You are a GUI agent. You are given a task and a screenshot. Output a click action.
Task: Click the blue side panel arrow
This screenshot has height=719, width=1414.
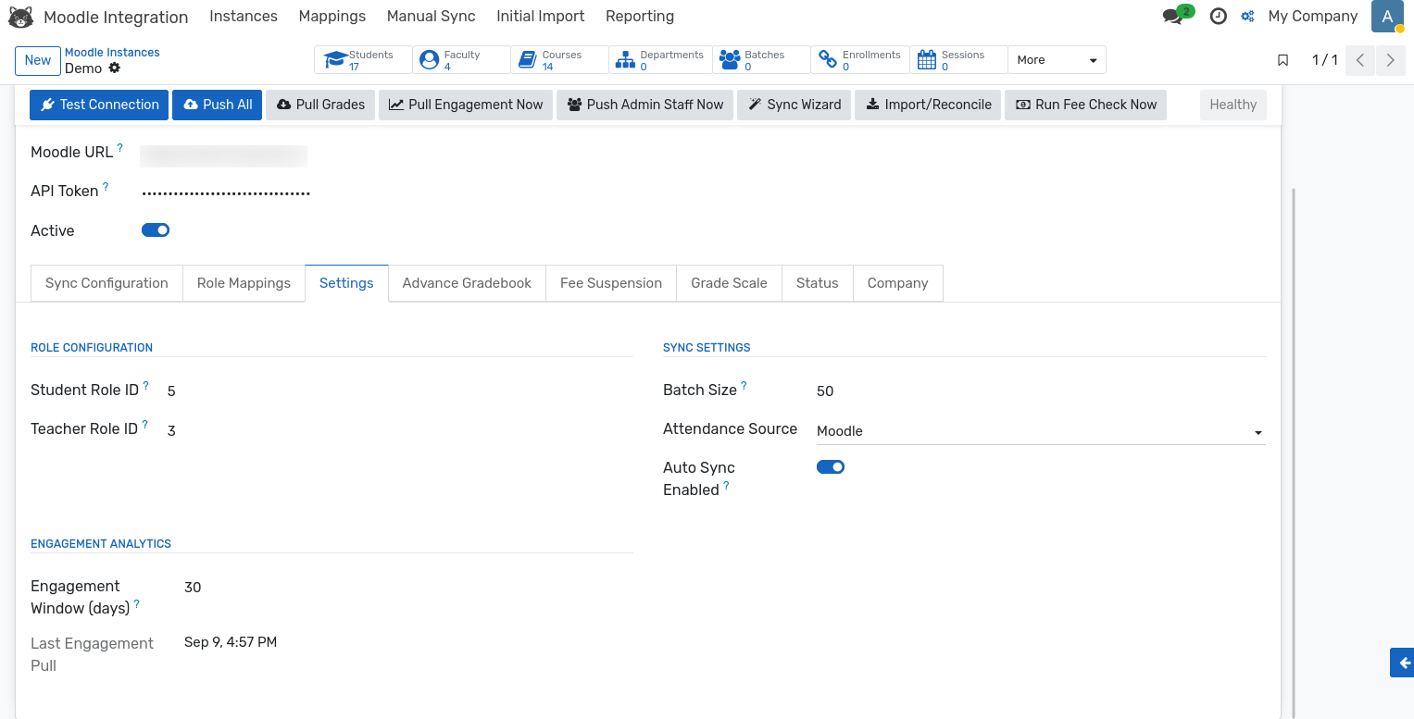1402,663
